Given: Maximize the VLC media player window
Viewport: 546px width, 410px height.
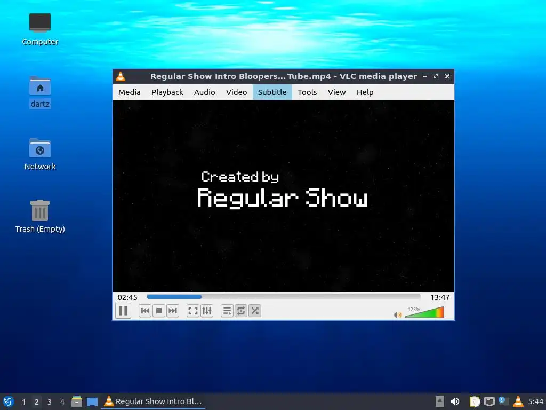Looking at the screenshot, I should (x=436, y=76).
